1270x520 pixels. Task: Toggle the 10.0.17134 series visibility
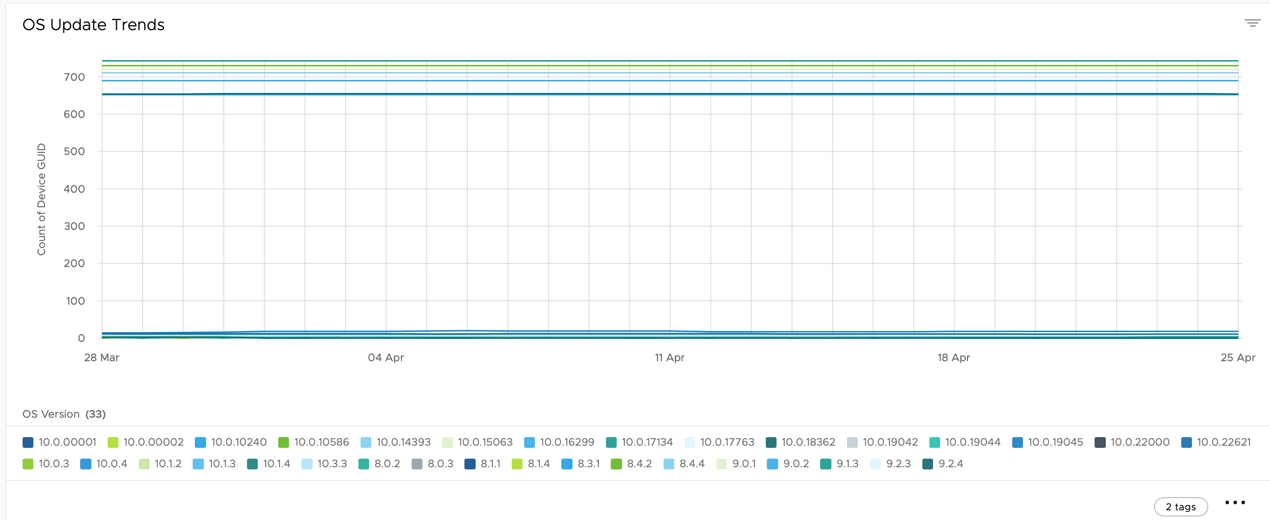click(639, 442)
